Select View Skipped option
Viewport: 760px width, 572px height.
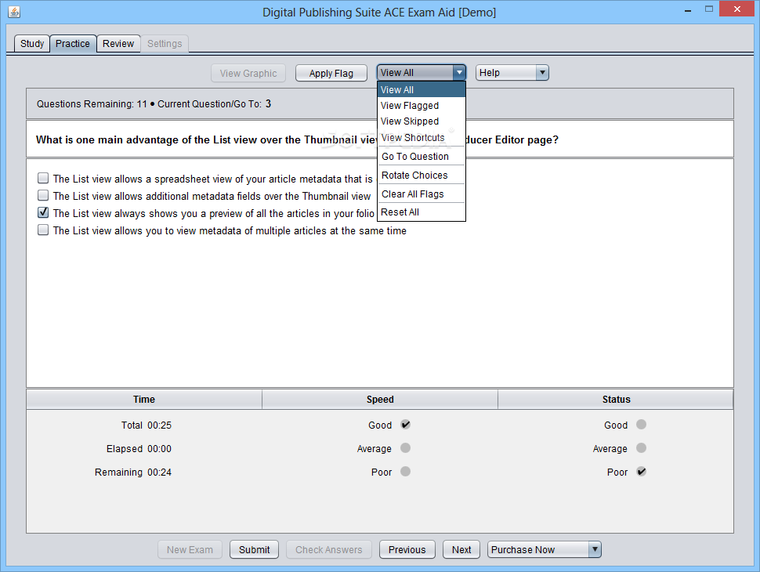coord(422,121)
